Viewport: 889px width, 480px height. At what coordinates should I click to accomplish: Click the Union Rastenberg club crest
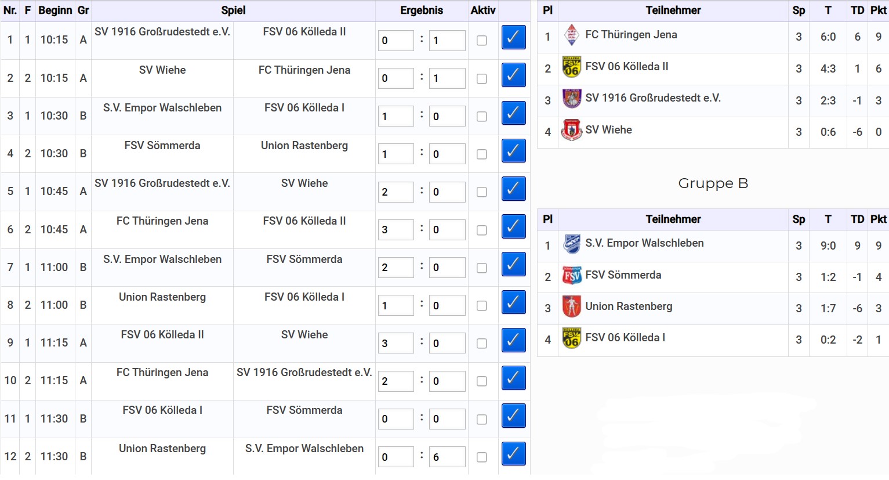572,306
